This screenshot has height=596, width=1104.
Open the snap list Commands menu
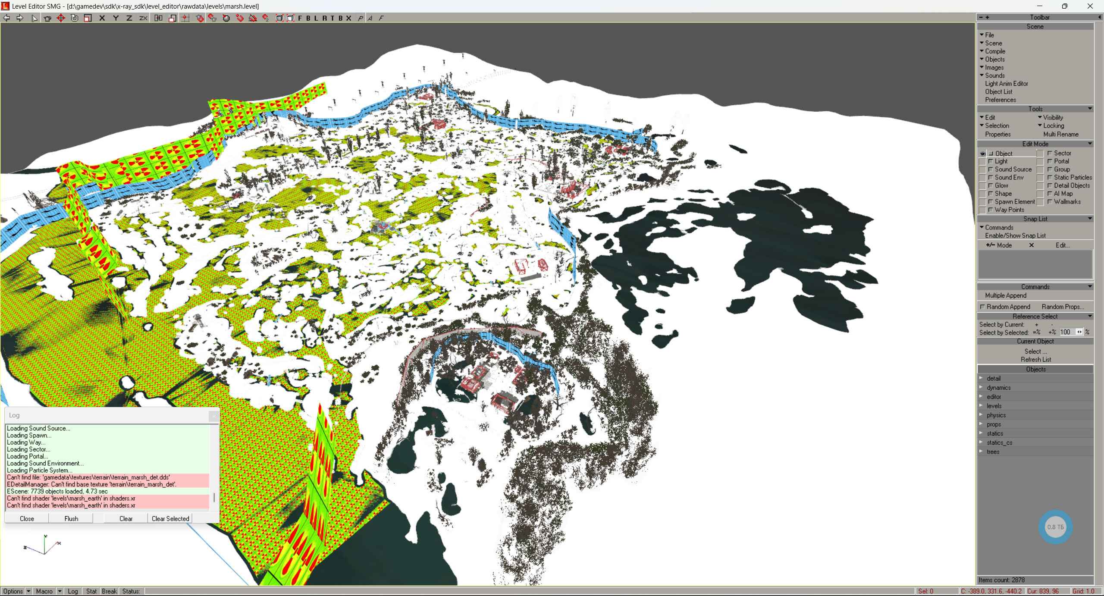[996, 228]
